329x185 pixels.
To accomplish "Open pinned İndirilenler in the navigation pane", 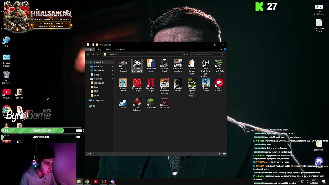I will [x=99, y=71].
